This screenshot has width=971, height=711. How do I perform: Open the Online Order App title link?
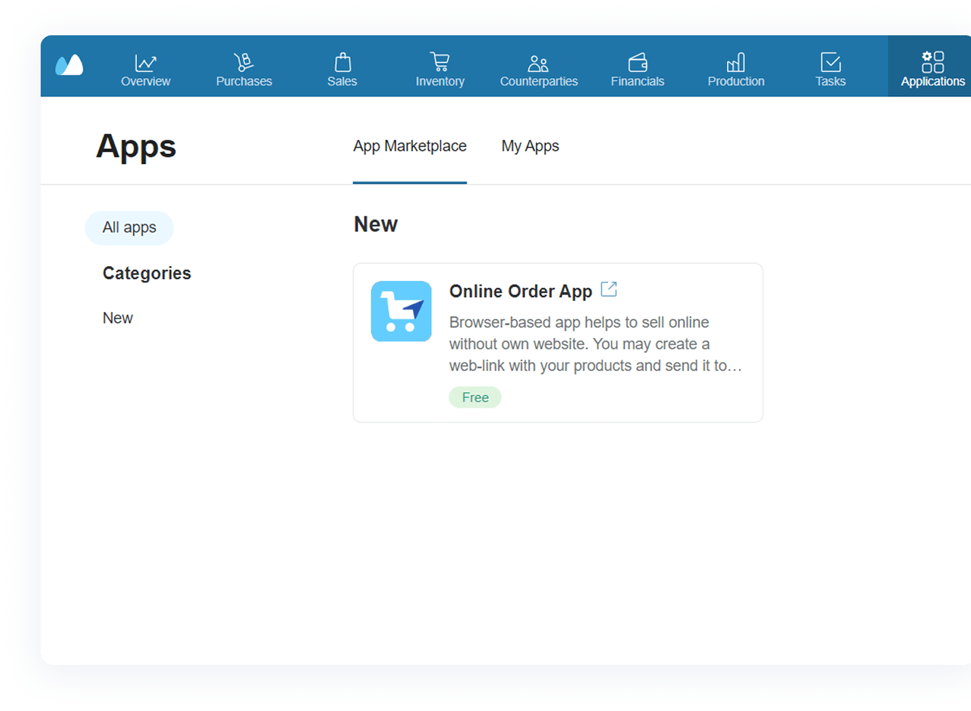(x=519, y=291)
